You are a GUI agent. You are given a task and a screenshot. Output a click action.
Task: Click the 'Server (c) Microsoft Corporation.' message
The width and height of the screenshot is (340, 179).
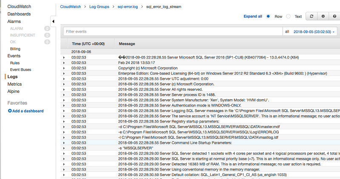(166, 84)
